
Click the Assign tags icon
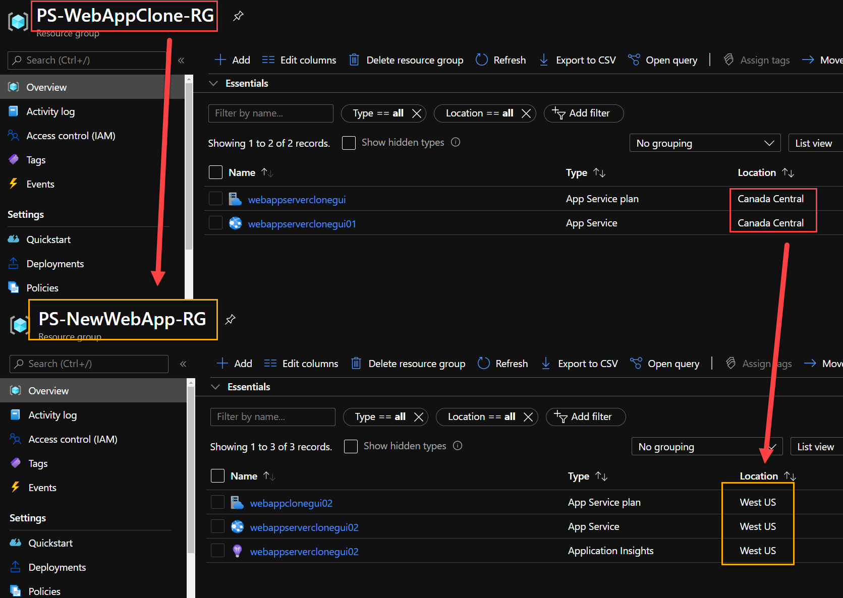pos(728,59)
